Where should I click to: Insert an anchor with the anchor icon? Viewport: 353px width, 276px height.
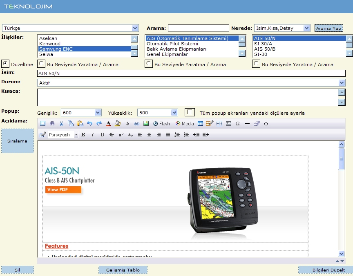click(x=127, y=123)
